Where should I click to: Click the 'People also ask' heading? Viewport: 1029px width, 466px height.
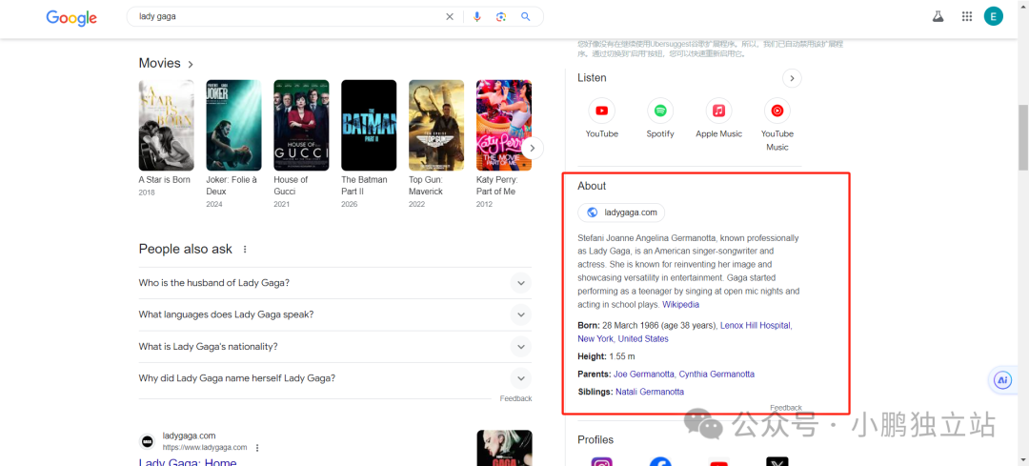tap(185, 250)
